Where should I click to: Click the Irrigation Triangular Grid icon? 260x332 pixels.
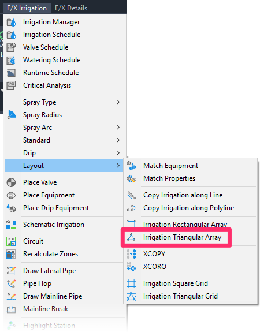[x=131, y=296]
